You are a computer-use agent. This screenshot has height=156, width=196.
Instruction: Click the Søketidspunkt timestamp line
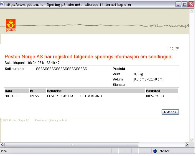[x=32, y=63]
